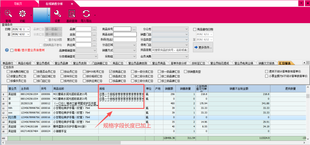
Task: Open the 功能 gear tool
Action: pyautogui.click(x=22, y=13)
